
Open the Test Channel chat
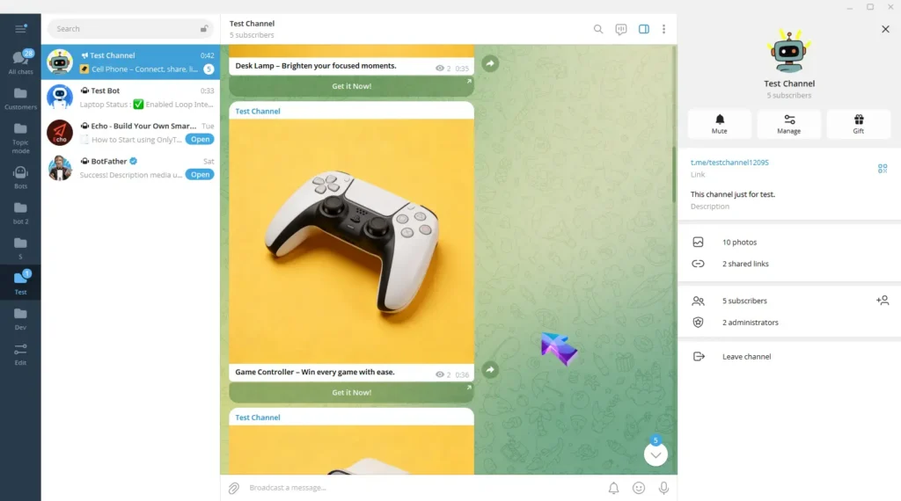pyautogui.click(x=130, y=62)
